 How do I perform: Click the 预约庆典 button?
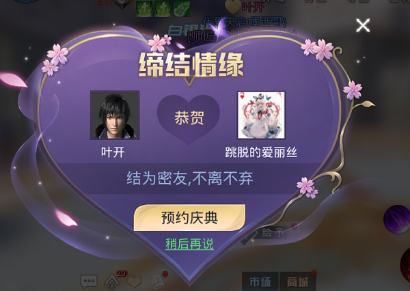click(x=189, y=217)
